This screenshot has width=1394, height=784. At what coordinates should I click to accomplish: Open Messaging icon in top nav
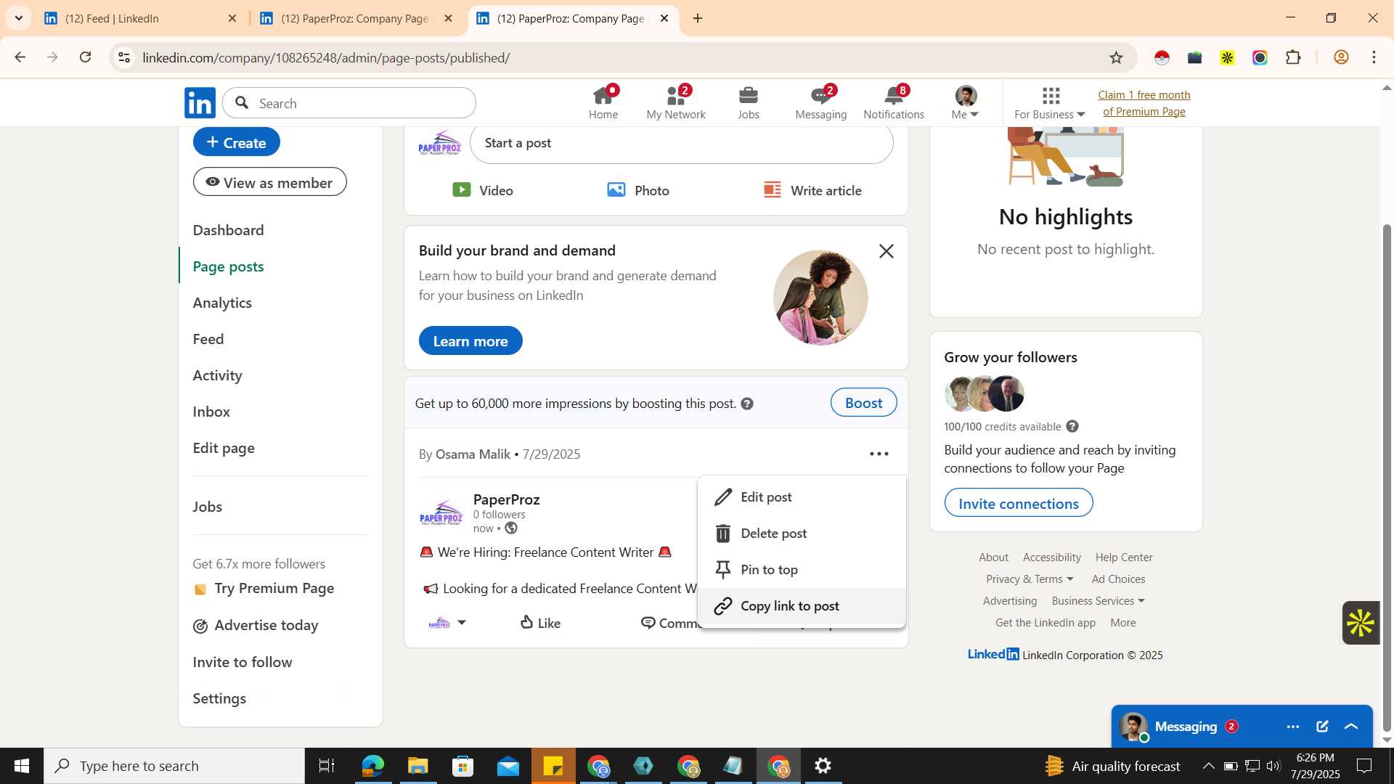click(x=820, y=102)
